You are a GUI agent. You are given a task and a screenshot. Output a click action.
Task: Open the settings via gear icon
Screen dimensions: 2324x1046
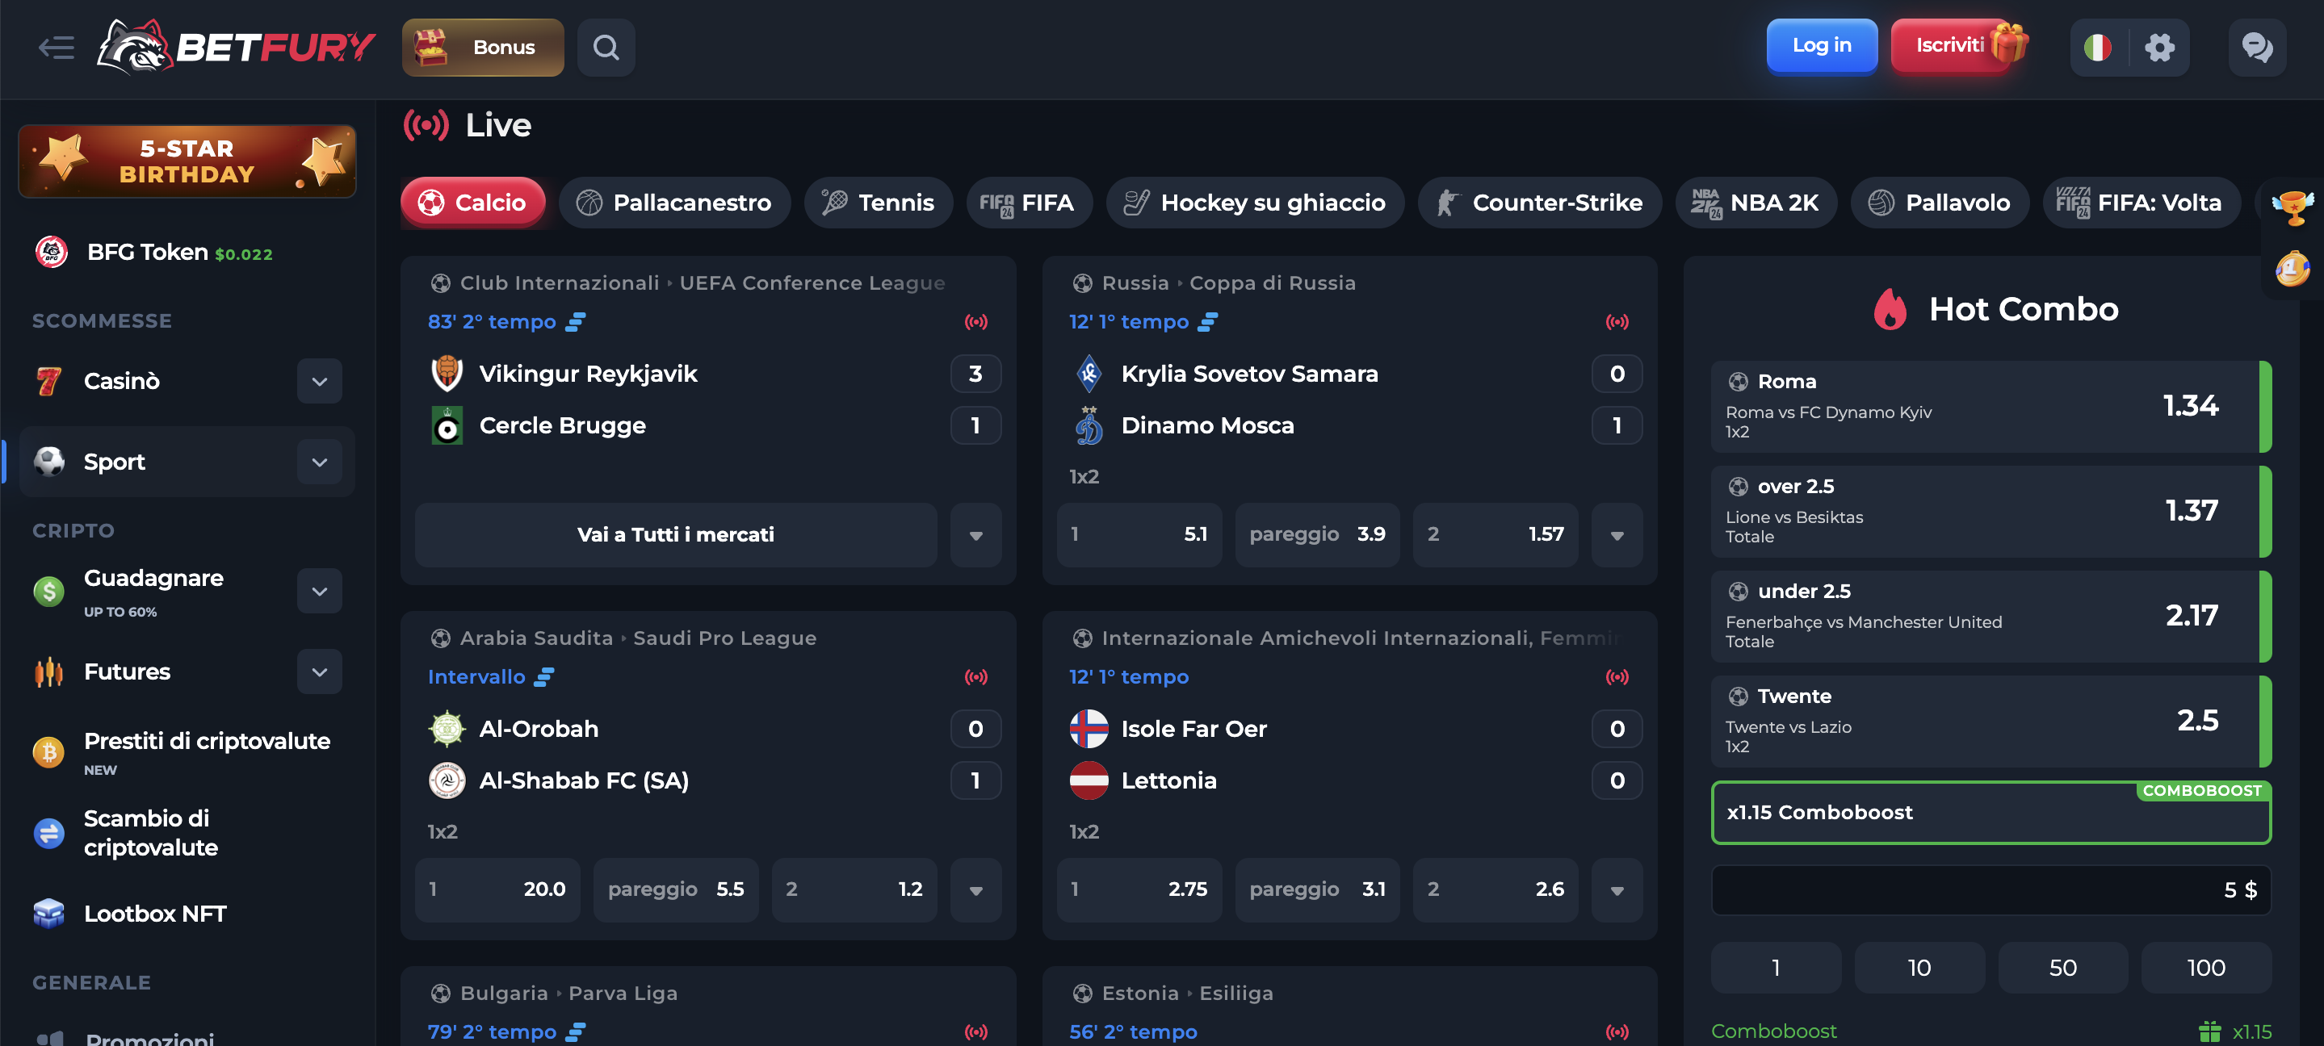(x=2161, y=47)
